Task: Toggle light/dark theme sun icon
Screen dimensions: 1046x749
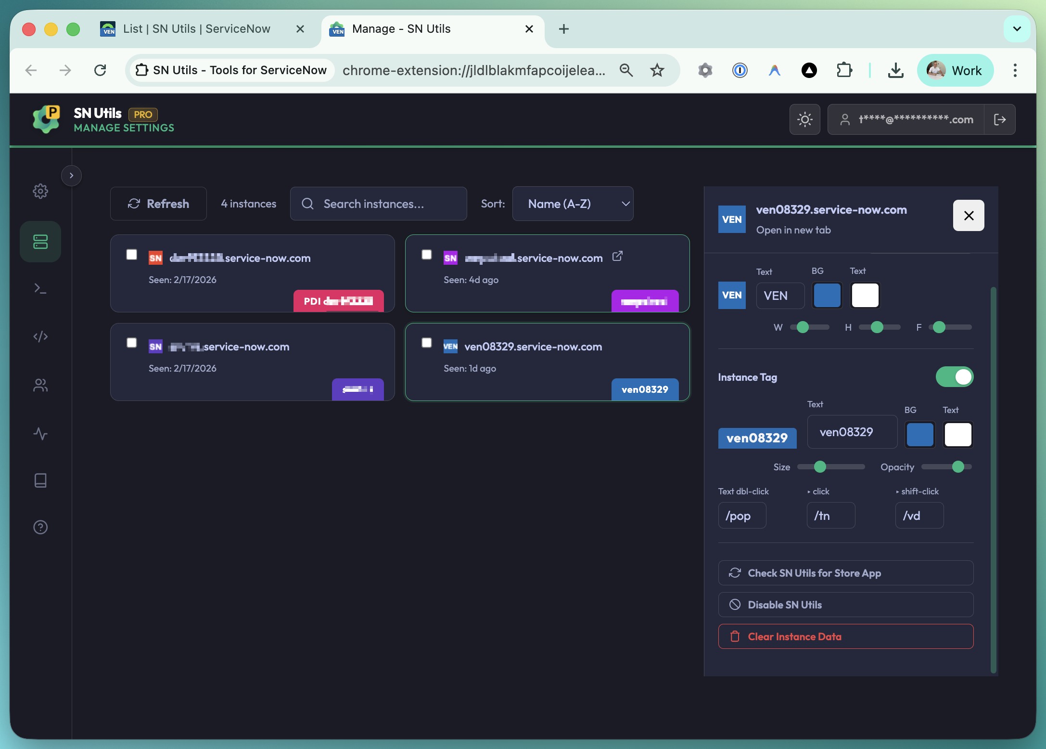Action: pyautogui.click(x=804, y=119)
